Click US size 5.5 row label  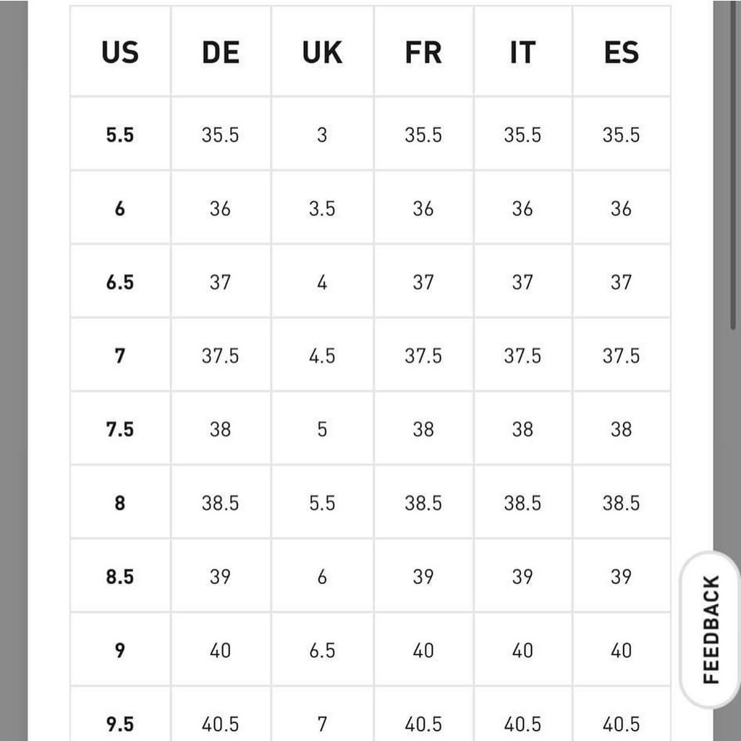click(x=120, y=135)
